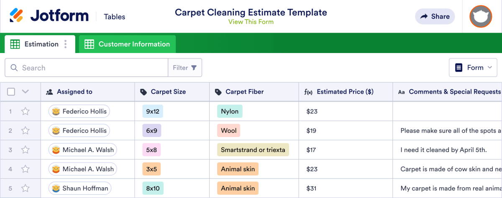This screenshot has height=198, width=502.
Task: Click the Carpet Size column tag icon
Action: [143, 92]
